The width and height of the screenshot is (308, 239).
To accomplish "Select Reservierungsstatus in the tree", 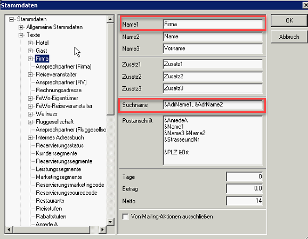I will click(x=60, y=146).
